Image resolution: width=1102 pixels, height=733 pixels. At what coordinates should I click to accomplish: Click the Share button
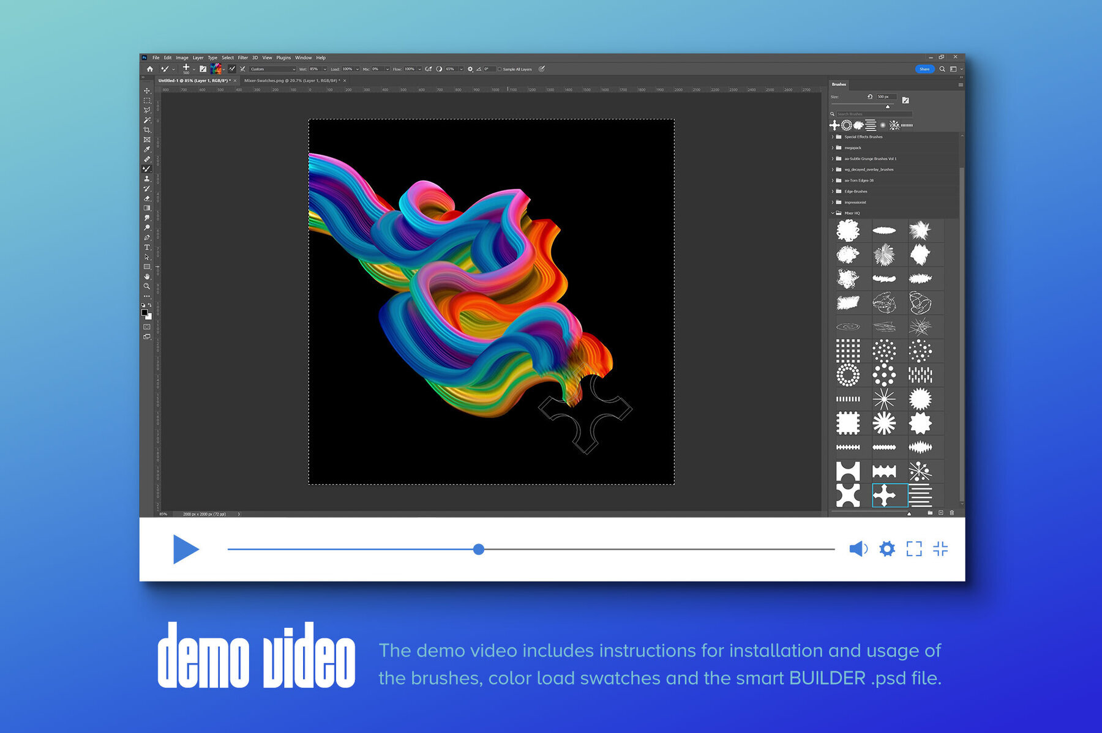click(924, 69)
